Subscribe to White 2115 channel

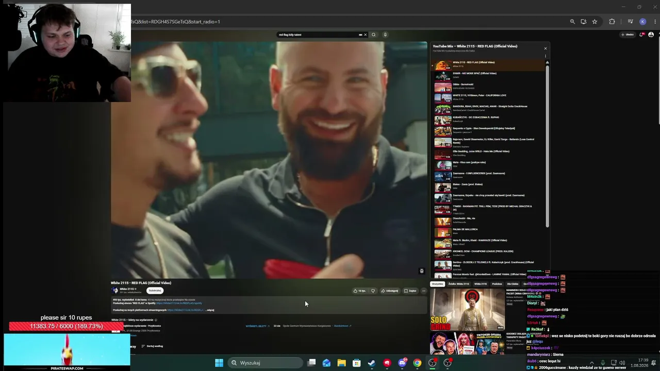(155, 291)
